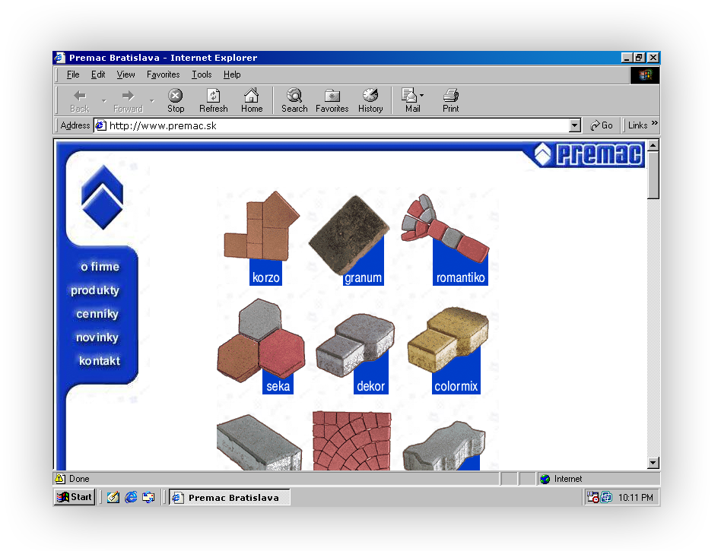The height and width of the screenshot is (551, 721).
Task: Click the 10:11 PM clock
Action: (x=636, y=498)
